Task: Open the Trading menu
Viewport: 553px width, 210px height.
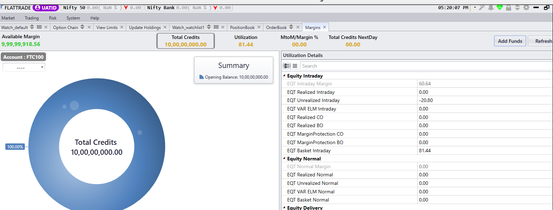Action: click(32, 18)
